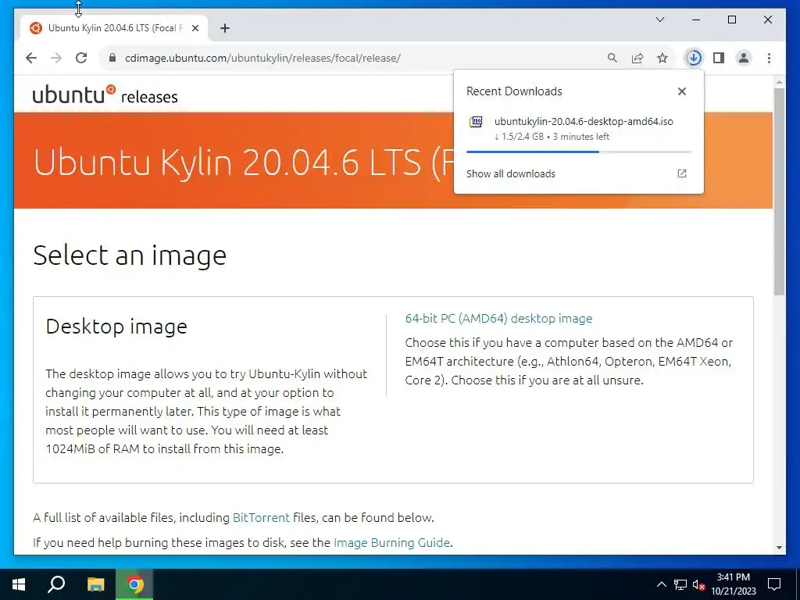
Task: Click the page vertical scrollbar thumb
Action: pyautogui.click(x=779, y=191)
